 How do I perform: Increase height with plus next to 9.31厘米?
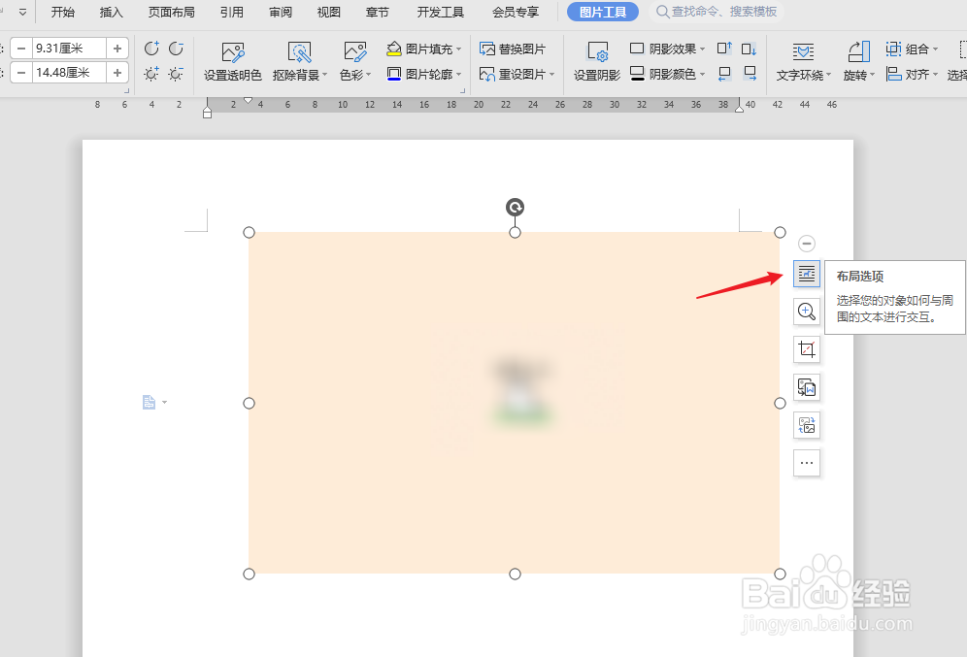tap(117, 49)
